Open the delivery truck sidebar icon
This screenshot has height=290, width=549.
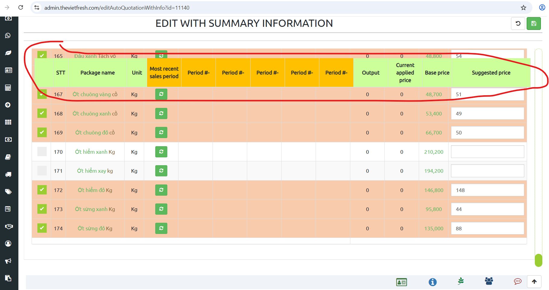click(8, 174)
